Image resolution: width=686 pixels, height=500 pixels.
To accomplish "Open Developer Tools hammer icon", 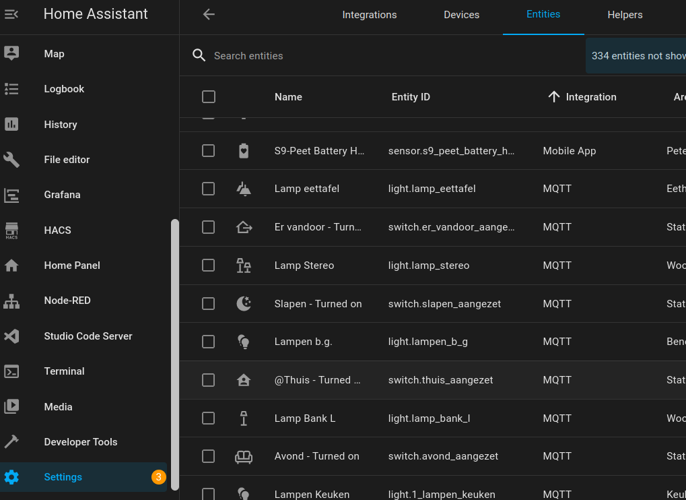I will [x=11, y=442].
